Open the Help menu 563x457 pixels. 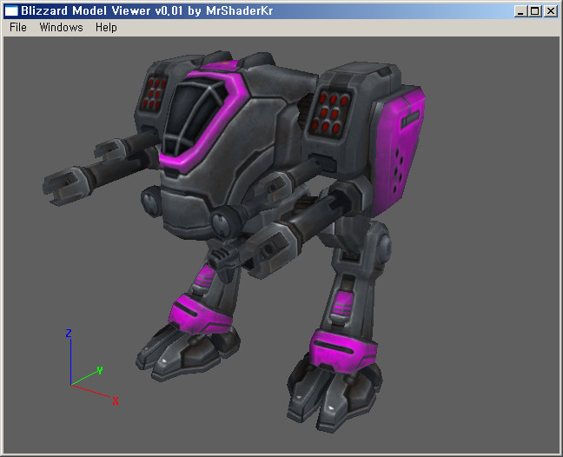(106, 27)
